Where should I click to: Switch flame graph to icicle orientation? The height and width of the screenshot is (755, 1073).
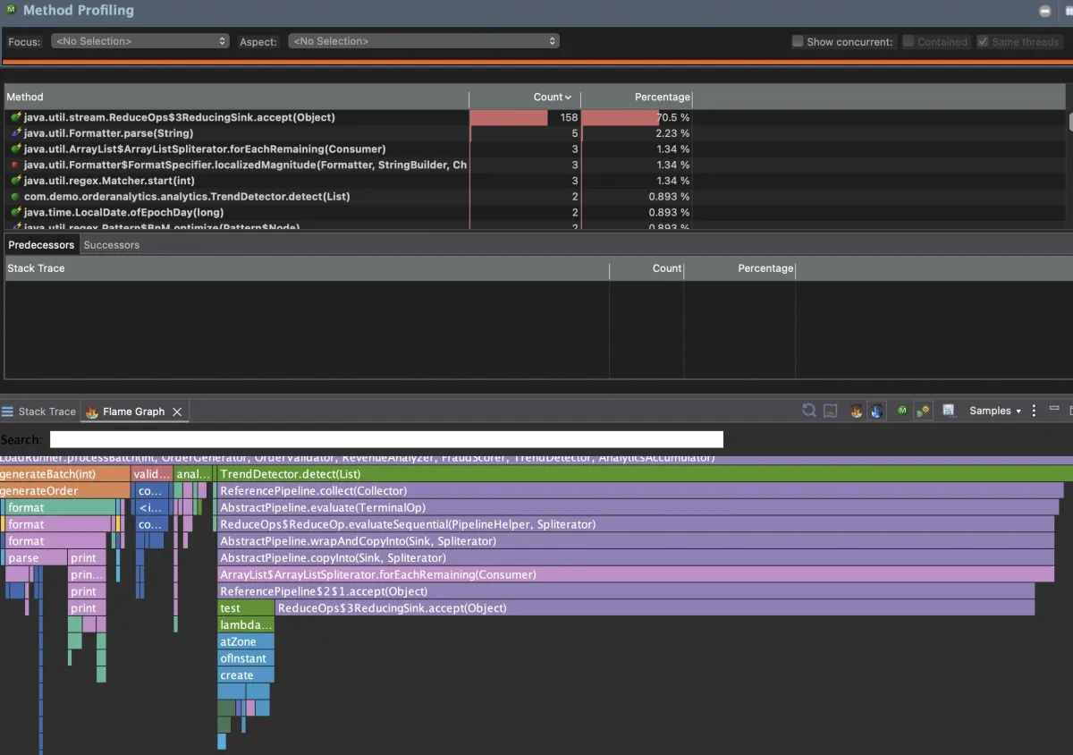(877, 411)
